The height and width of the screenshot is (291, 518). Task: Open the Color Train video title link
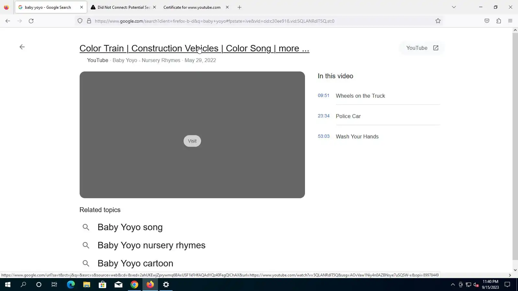[194, 48]
